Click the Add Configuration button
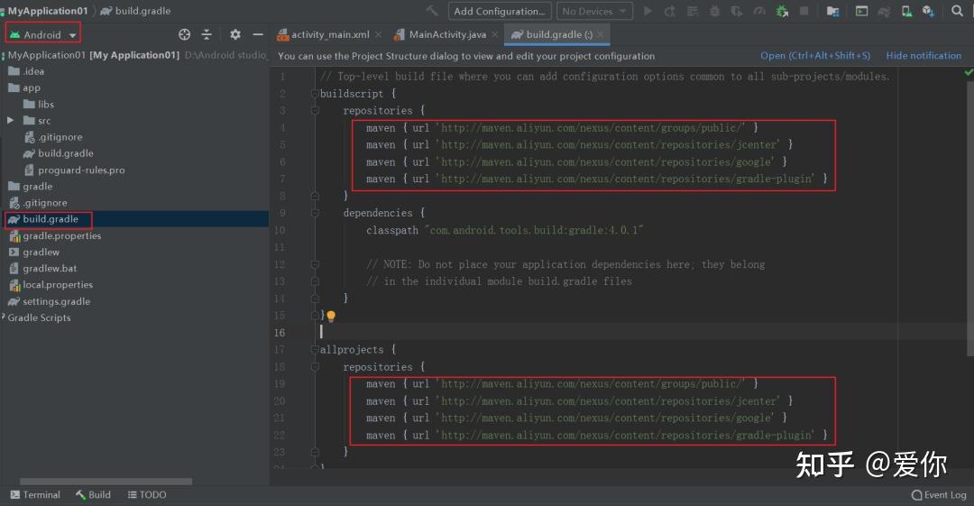 499,11
